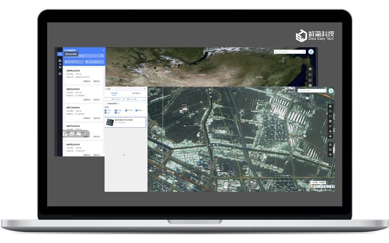Viewport: 389px width, 243px height.
Task: Click the stamp-shaped icon in the front map toolbar
Action: point(330,131)
